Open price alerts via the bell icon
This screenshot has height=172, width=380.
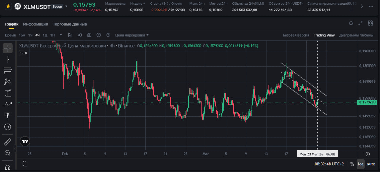(351, 23)
